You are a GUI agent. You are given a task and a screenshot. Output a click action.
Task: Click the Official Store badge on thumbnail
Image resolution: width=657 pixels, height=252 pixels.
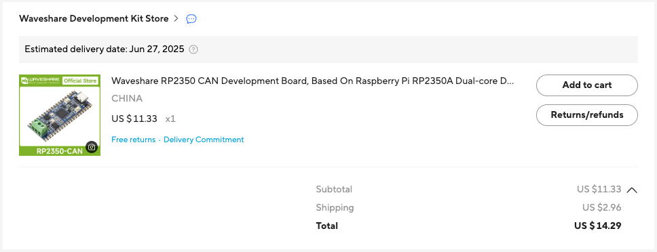81,81
